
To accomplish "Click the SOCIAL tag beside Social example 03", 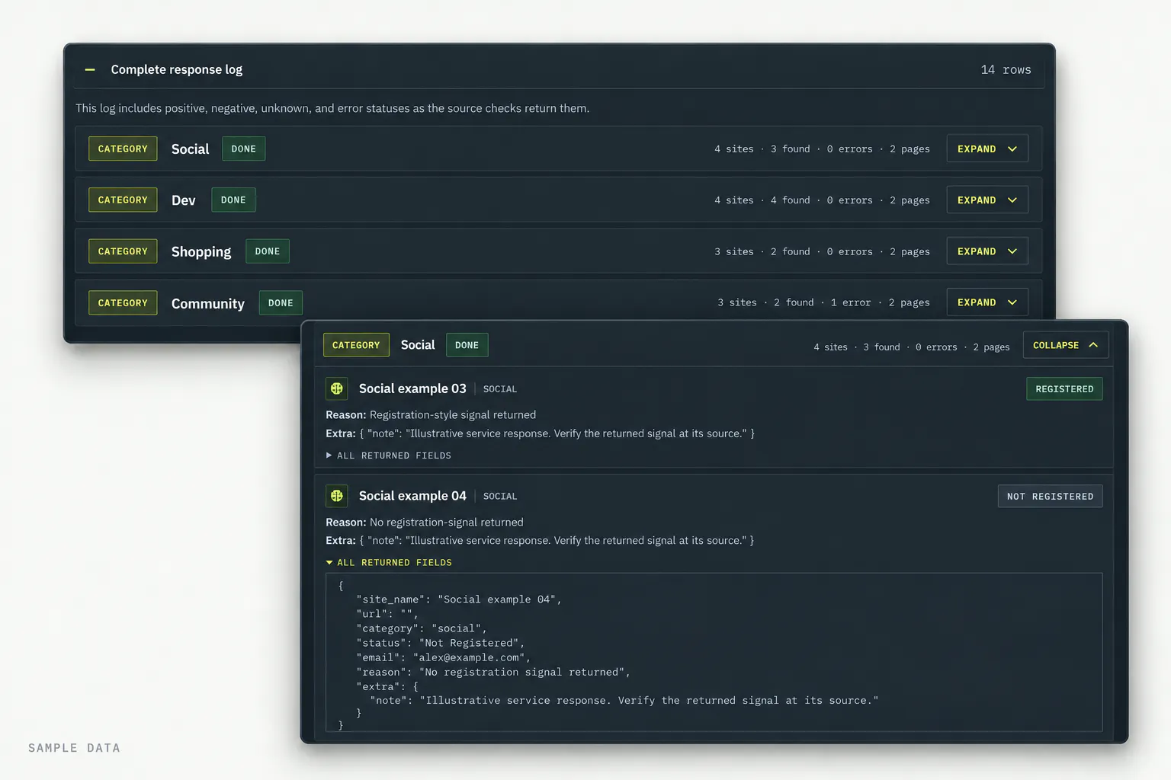I will [500, 389].
